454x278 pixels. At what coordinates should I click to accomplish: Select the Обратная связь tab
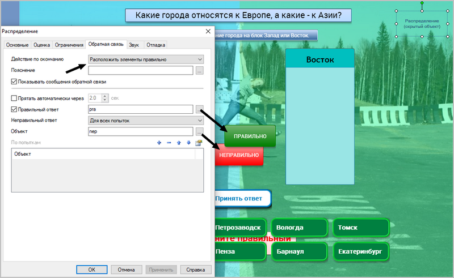click(x=106, y=44)
